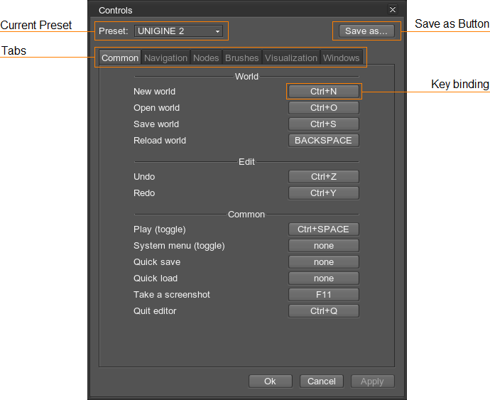This screenshot has height=400, width=490.
Task: Open the Preset dropdown showing UNIGINE 2
Action: [178, 31]
